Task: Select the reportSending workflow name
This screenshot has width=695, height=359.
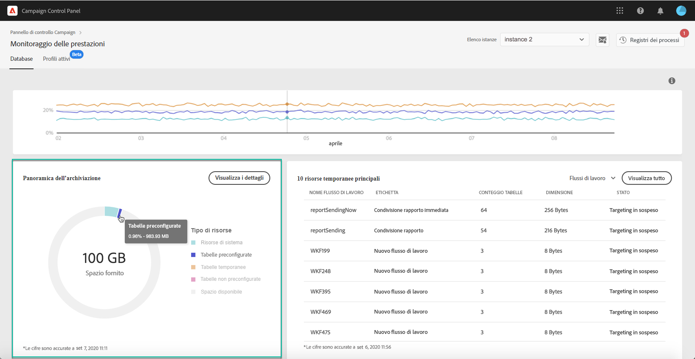Action: (328, 231)
